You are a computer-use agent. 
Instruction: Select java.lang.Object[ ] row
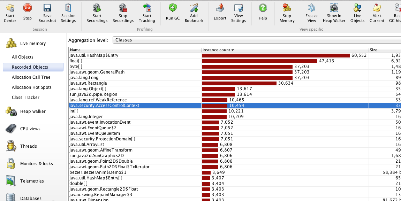pos(235,89)
